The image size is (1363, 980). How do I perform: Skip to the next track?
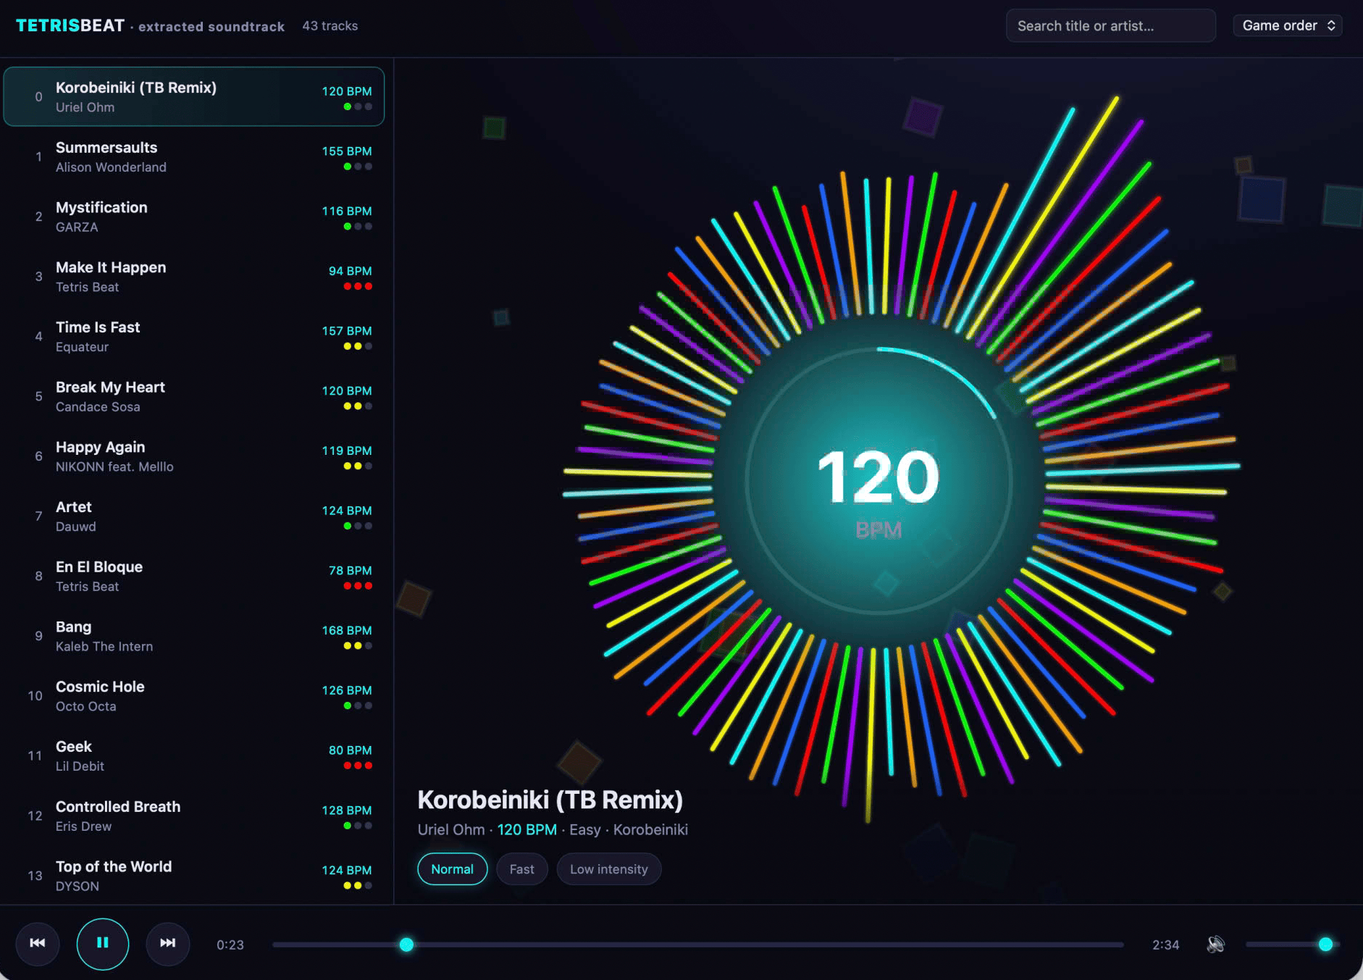coord(168,943)
